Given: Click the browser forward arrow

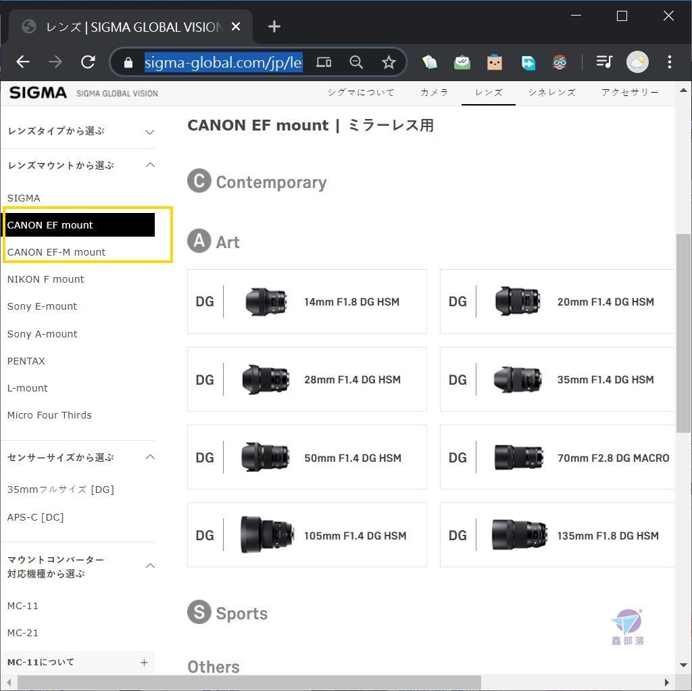Looking at the screenshot, I should pyautogui.click(x=55, y=62).
